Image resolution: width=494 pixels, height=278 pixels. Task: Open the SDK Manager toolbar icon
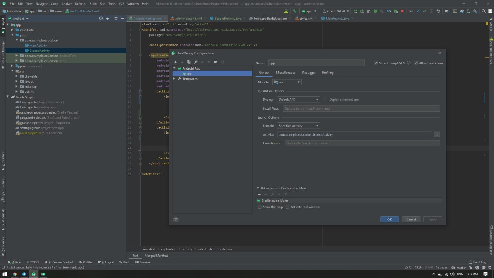[475, 11]
